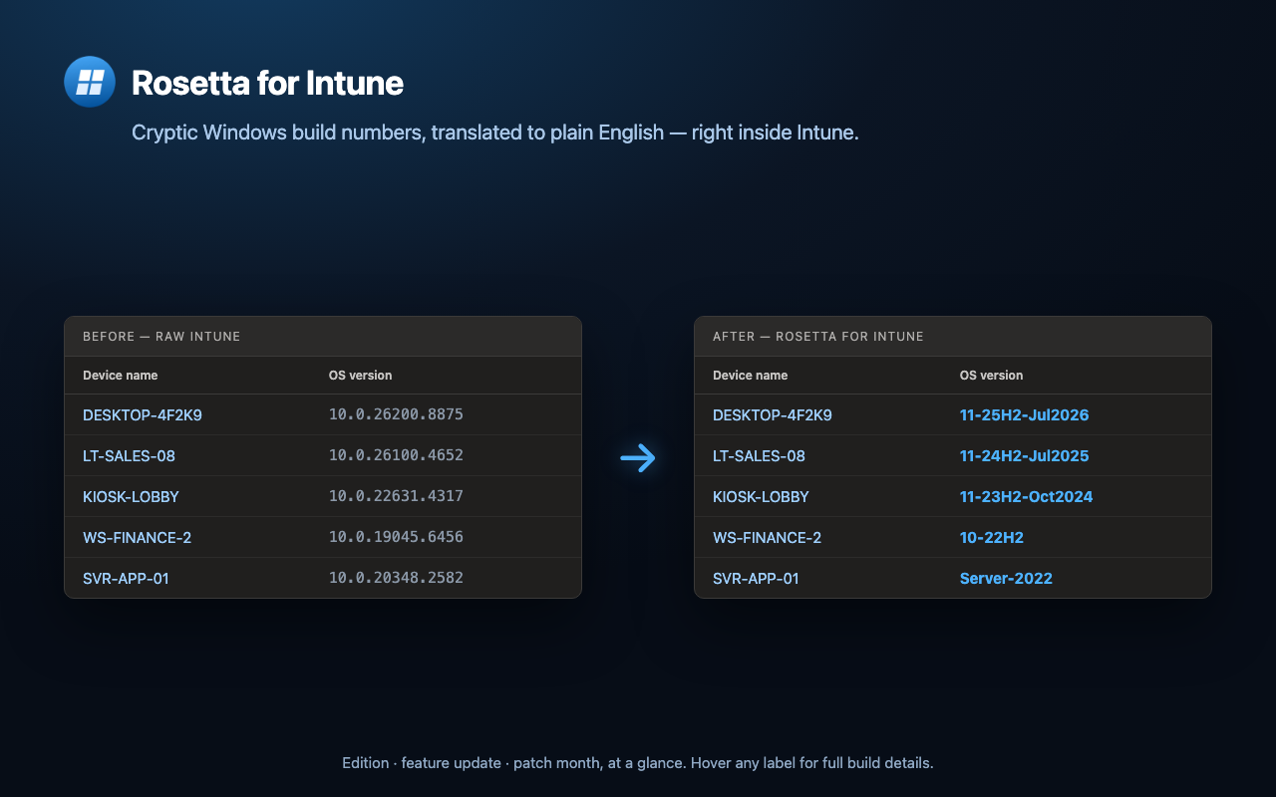
Task: Click the OS version column header in Before table
Action: 360,376
